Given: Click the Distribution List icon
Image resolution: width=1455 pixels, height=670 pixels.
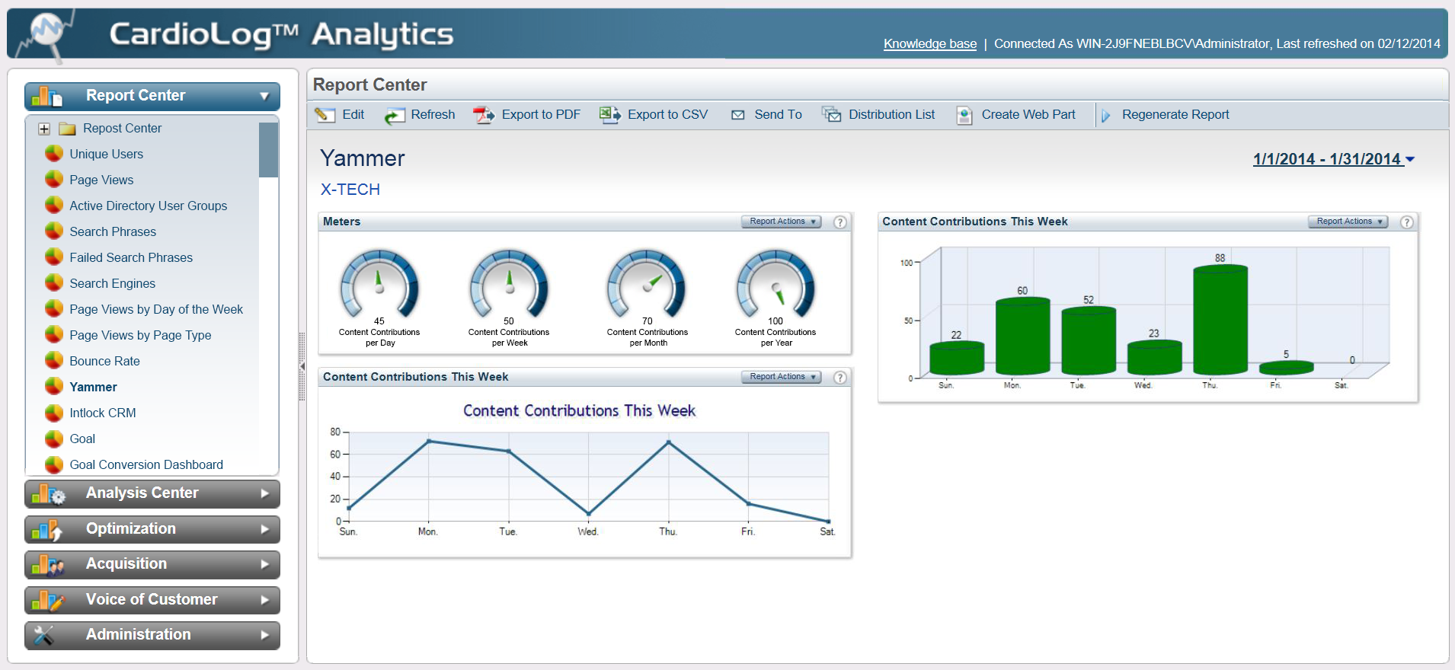Looking at the screenshot, I should point(831,114).
